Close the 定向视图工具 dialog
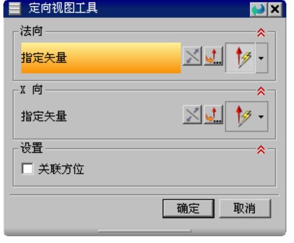The image size is (294, 243). pos(275,9)
